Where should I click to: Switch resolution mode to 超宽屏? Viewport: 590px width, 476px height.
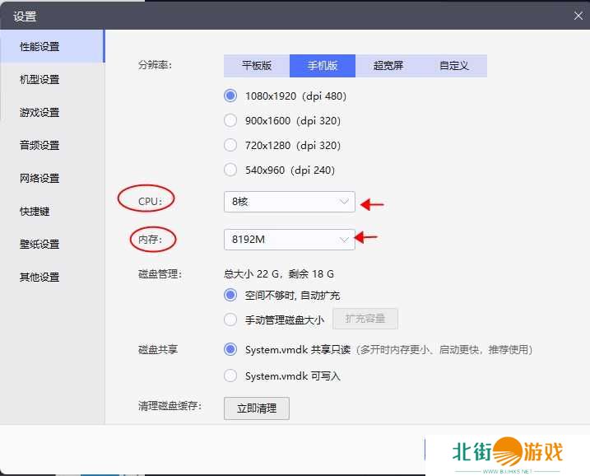pyautogui.click(x=388, y=66)
